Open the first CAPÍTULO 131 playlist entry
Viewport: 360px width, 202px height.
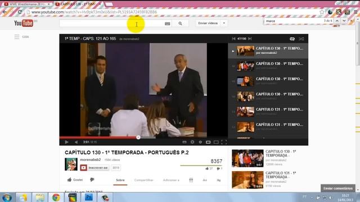268,112
